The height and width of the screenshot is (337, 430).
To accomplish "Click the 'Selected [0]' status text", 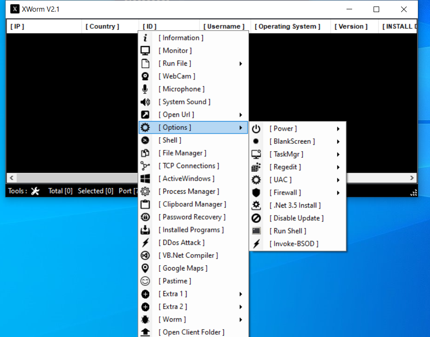I will (96, 191).
